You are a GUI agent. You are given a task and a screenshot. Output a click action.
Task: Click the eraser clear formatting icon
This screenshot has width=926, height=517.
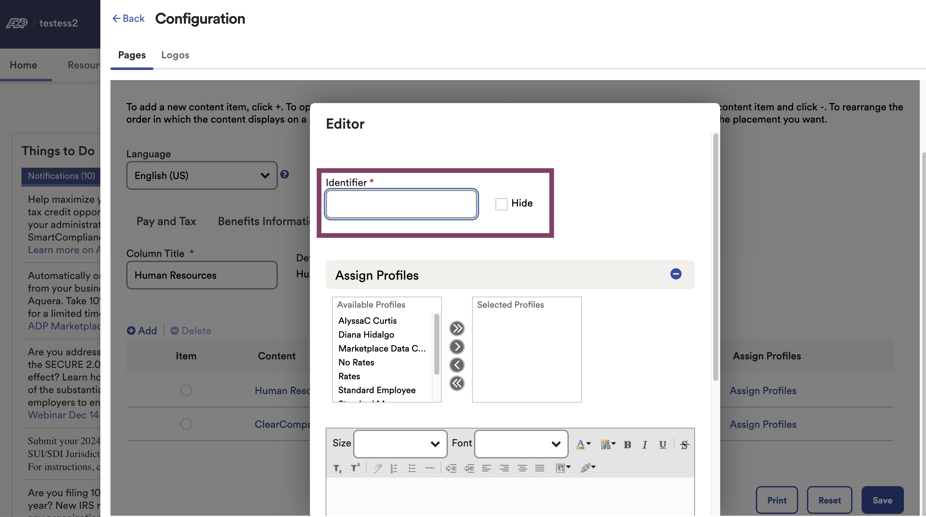[377, 468]
